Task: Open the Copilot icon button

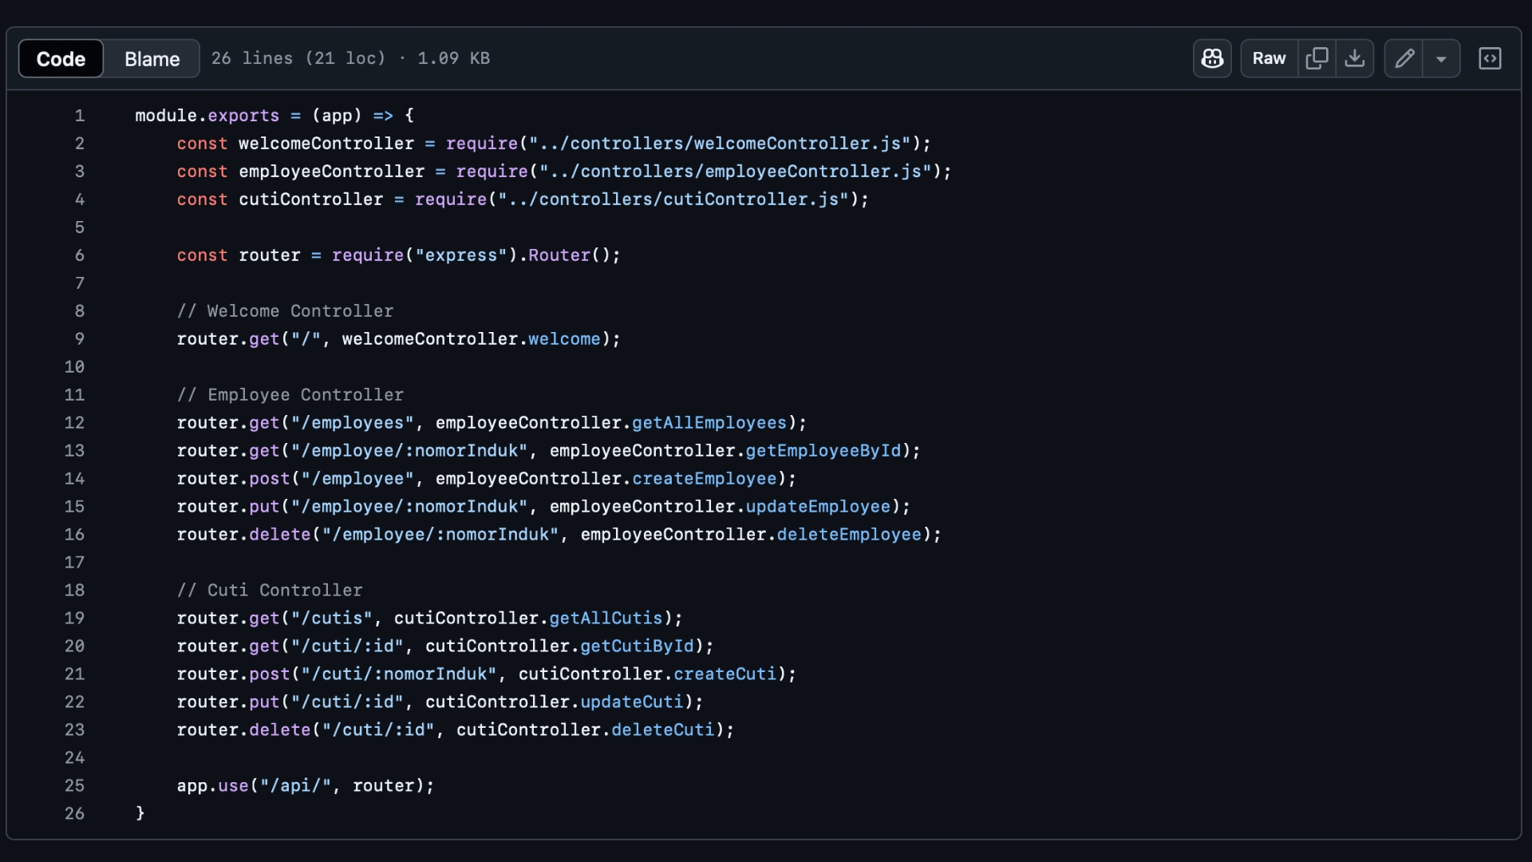Action: [x=1212, y=58]
